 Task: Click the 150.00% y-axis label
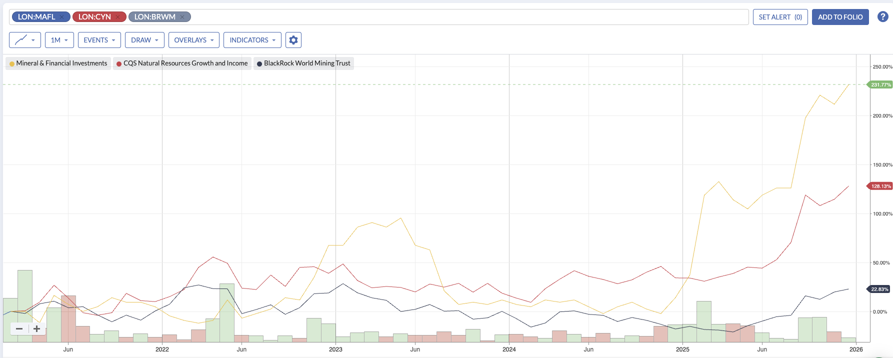pos(882,165)
